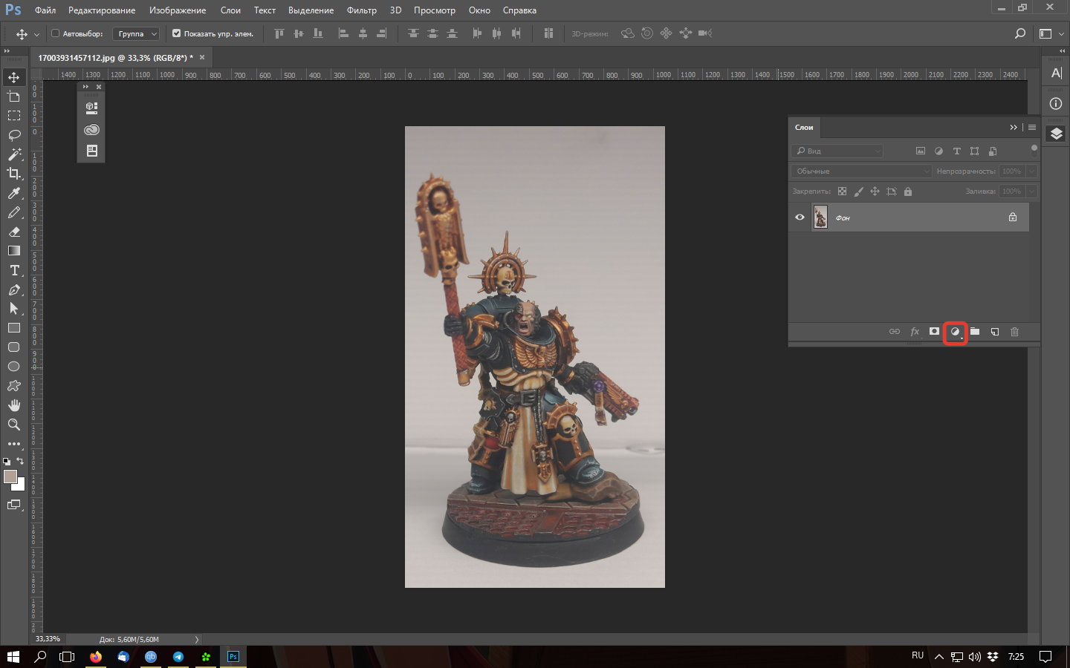Enable the Автовыбор checkbox

click(x=55, y=33)
